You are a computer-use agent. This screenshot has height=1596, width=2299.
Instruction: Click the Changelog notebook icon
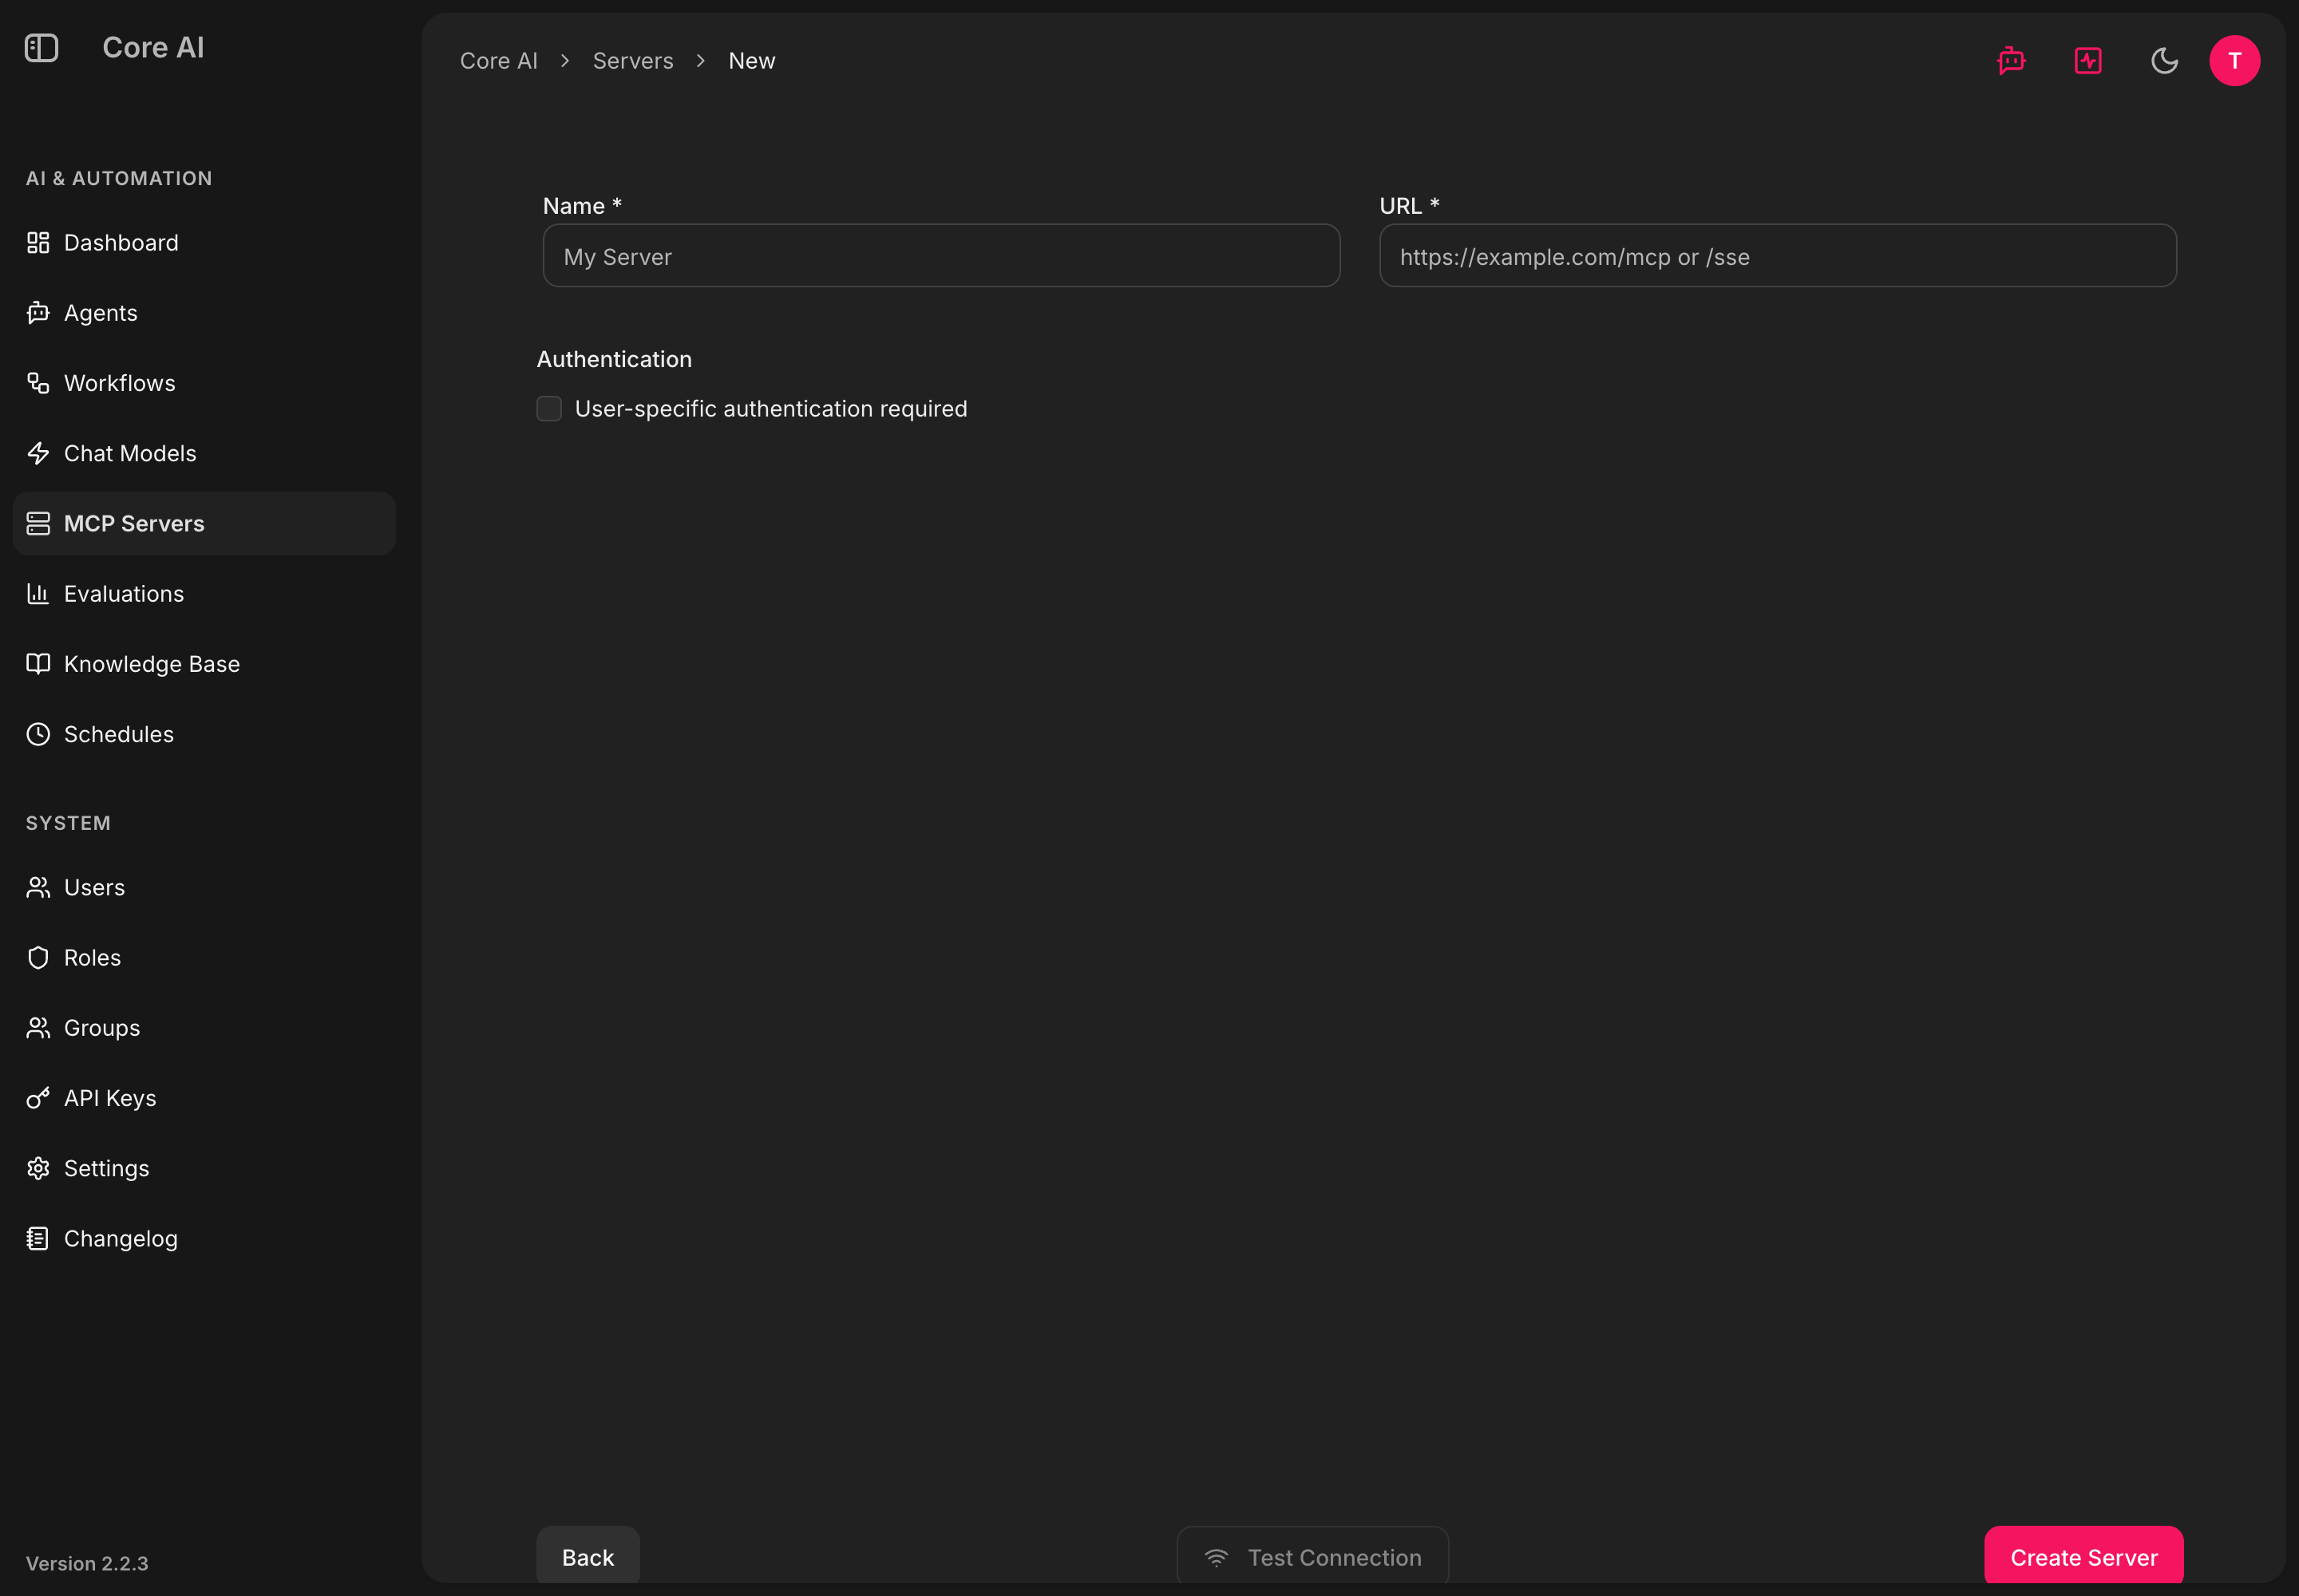38,1238
